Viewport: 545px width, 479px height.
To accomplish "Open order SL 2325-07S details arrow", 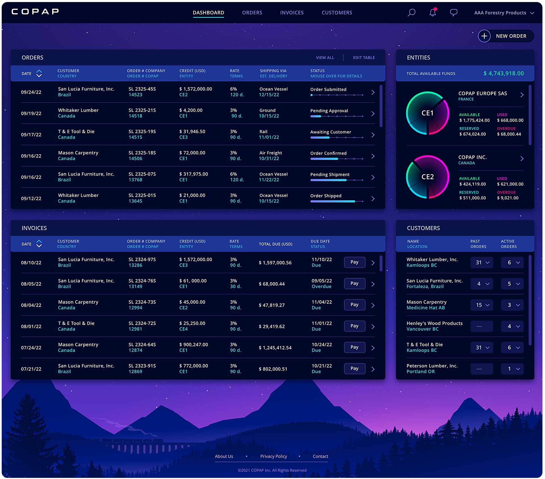I will (x=373, y=177).
